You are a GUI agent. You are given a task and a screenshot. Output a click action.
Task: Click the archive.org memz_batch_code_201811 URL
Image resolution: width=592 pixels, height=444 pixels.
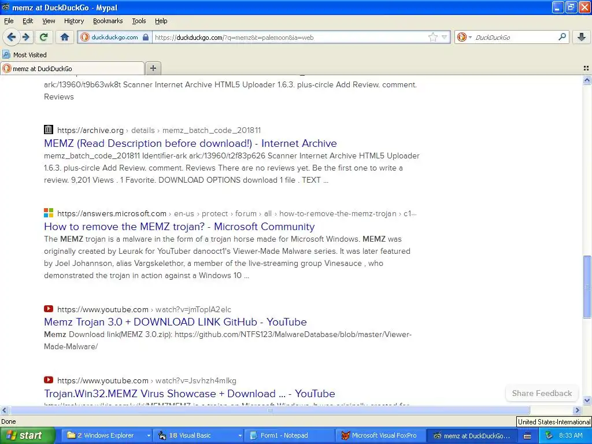(x=159, y=130)
